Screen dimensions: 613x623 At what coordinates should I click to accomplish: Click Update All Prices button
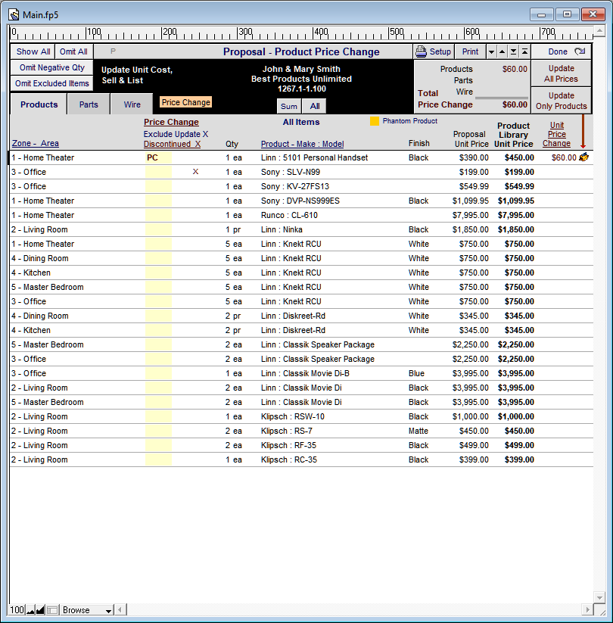[x=561, y=73]
